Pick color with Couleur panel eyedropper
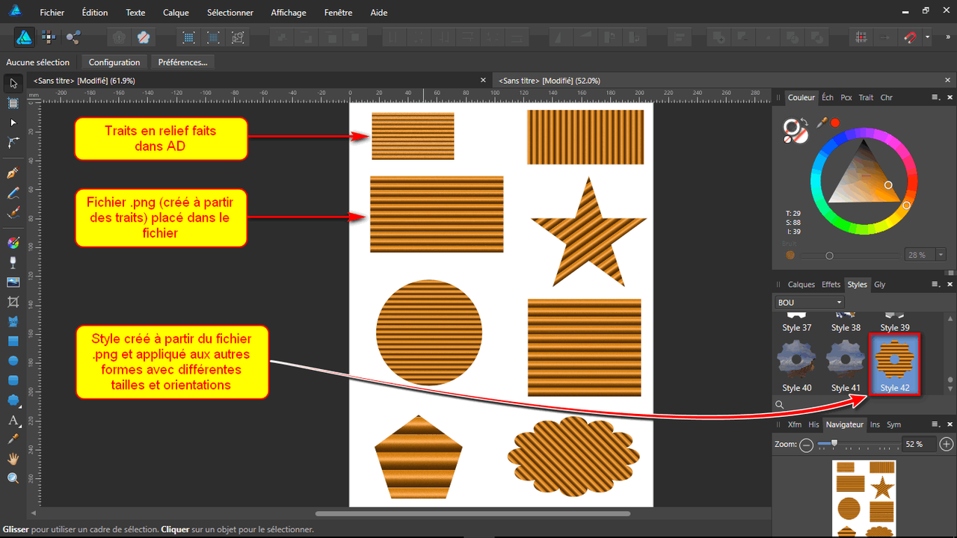 [822, 122]
